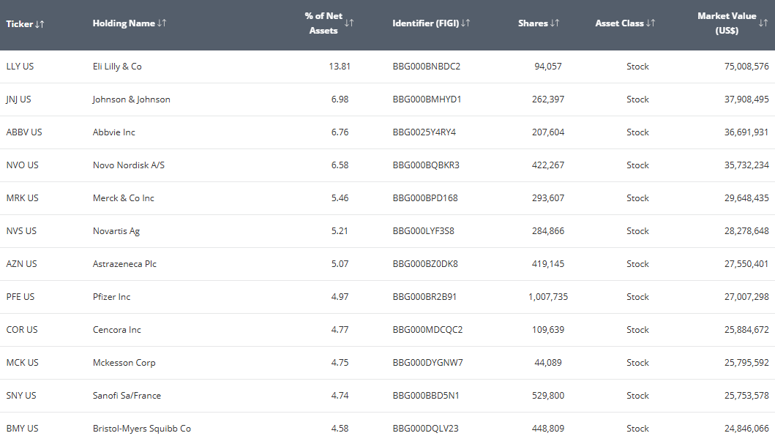Click holding name Pfizer Inc
The width and height of the screenshot is (775, 444).
112,297
